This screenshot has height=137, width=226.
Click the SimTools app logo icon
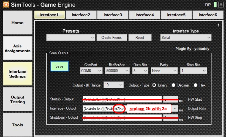pyautogui.click(x=6, y=5)
